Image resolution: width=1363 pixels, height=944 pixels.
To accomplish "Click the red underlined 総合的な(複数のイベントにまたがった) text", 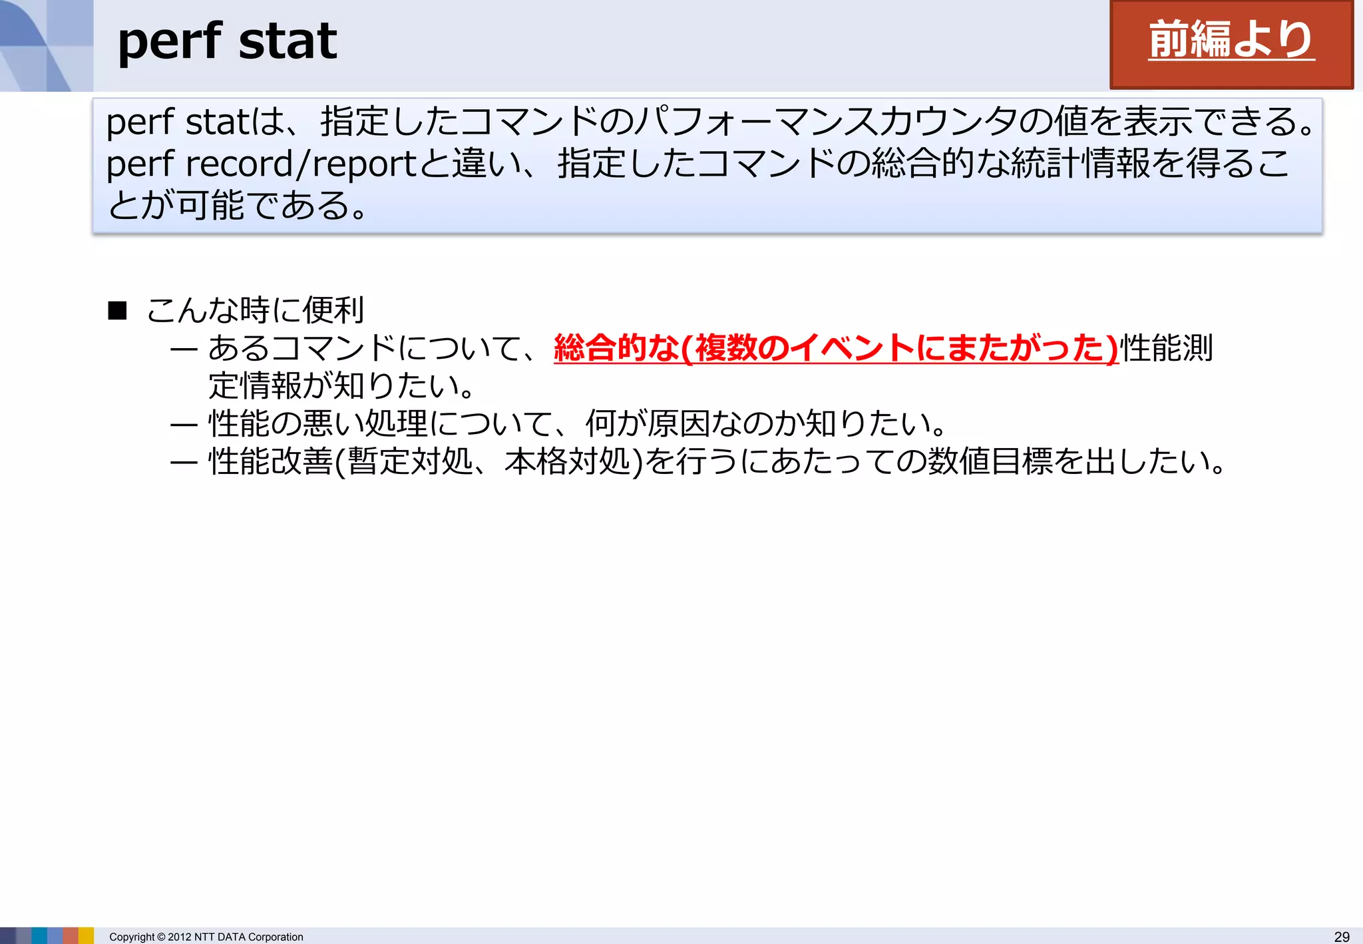I will (837, 348).
